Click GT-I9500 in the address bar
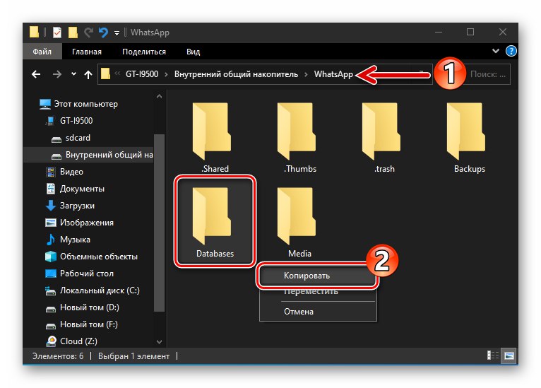The height and width of the screenshot is (388, 541). 142,74
